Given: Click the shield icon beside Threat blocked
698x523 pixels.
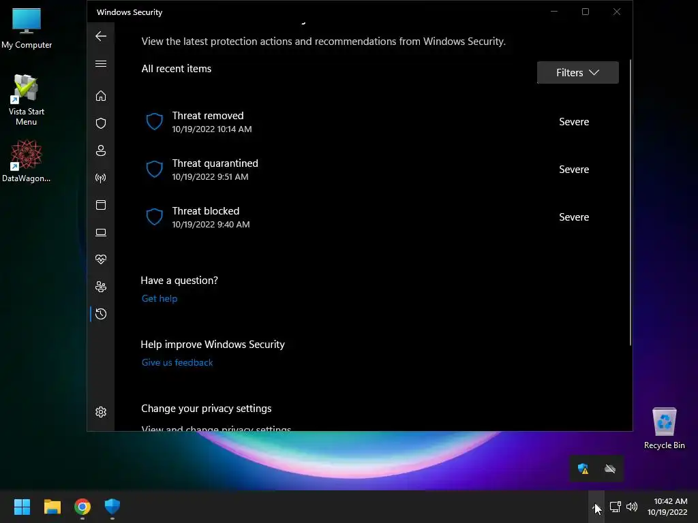Looking at the screenshot, I should point(155,217).
